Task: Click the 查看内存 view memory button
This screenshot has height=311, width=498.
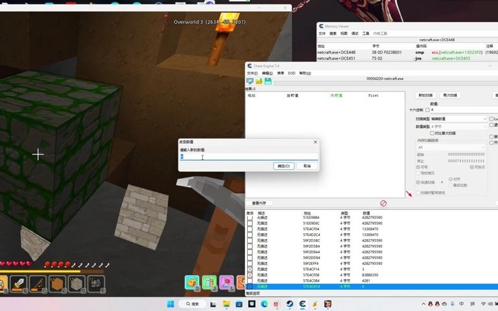Action: click(259, 203)
